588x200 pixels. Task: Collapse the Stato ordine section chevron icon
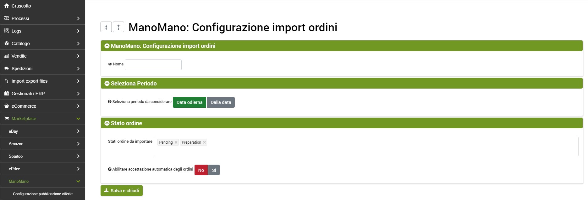click(x=107, y=123)
